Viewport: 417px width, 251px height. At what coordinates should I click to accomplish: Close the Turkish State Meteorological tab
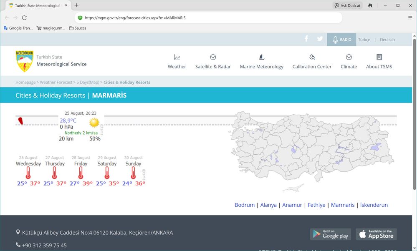(66, 5)
